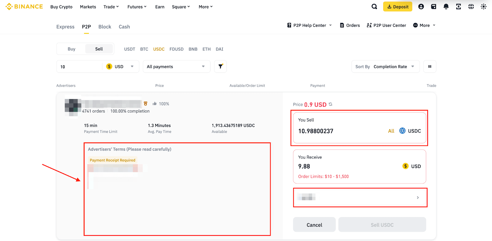This screenshot has width=492, height=241.
Task: Click the advertiser verified badge icon
Action: pyautogui.click(x=145, y=104)
